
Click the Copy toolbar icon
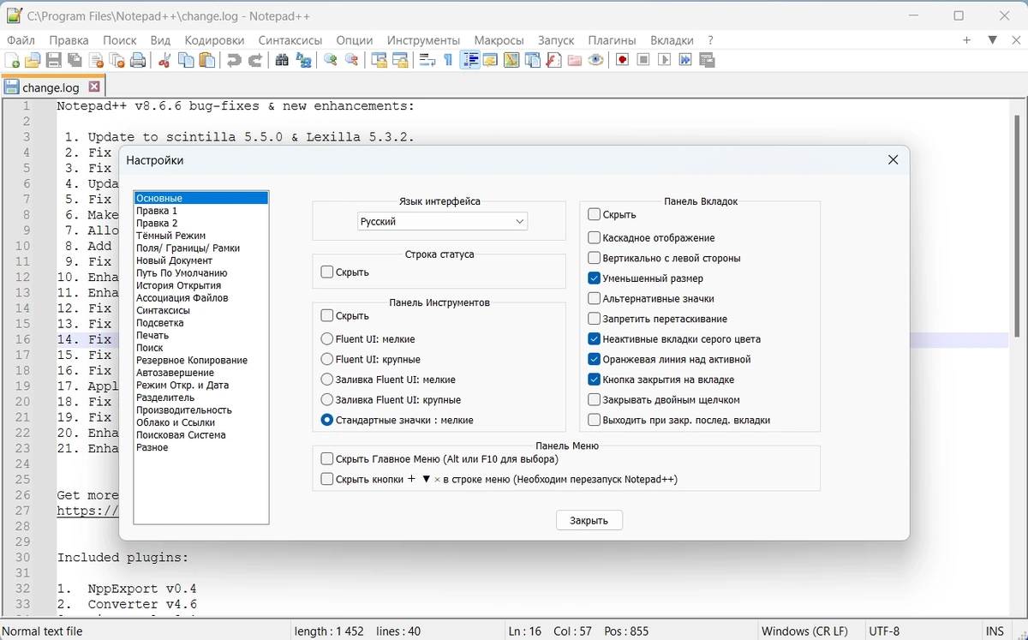coord(186,60)
